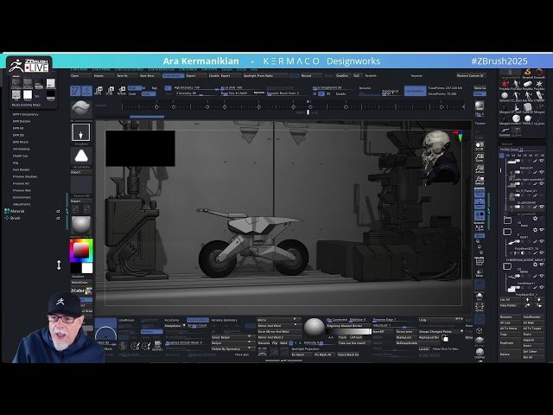This screenshot has width=553, height=415.
Task: Click the red star PolyMesh tool thumbnail
Action: (505, 84)
